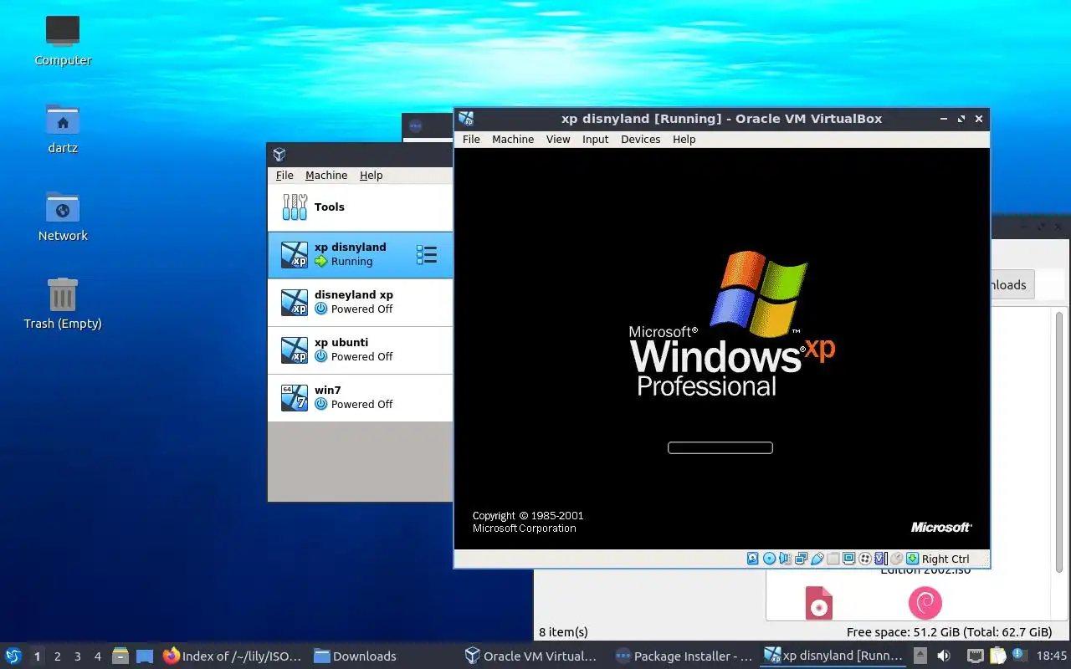Select the win7 virtual machine
Image resolution: width=1071 pixels, height=669 pixels.
click(360, 397)
